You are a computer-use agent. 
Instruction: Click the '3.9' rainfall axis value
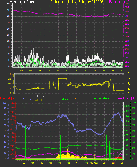(12, 103)
